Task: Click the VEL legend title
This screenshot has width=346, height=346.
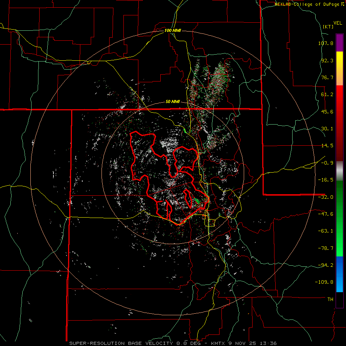Action: (x=338, y=23)
